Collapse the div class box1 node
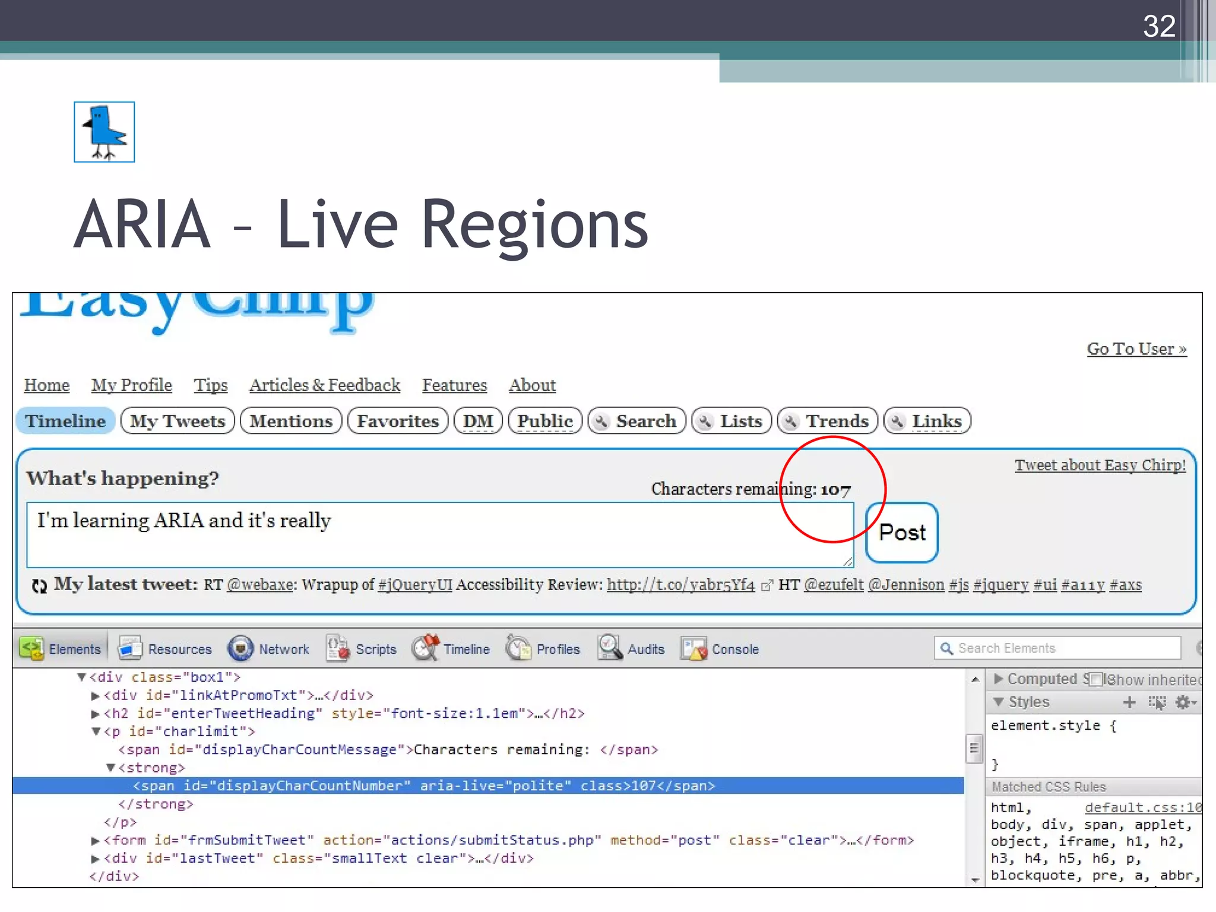The image size is (1216, 912). click(x=82, y=677)
